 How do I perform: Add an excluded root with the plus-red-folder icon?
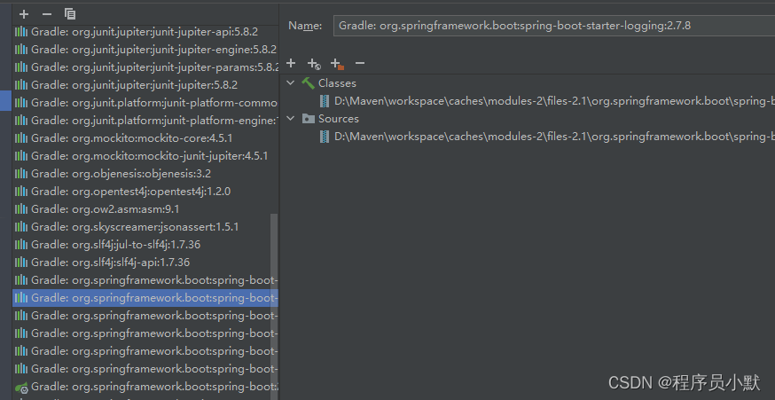[x=337, y=64]
